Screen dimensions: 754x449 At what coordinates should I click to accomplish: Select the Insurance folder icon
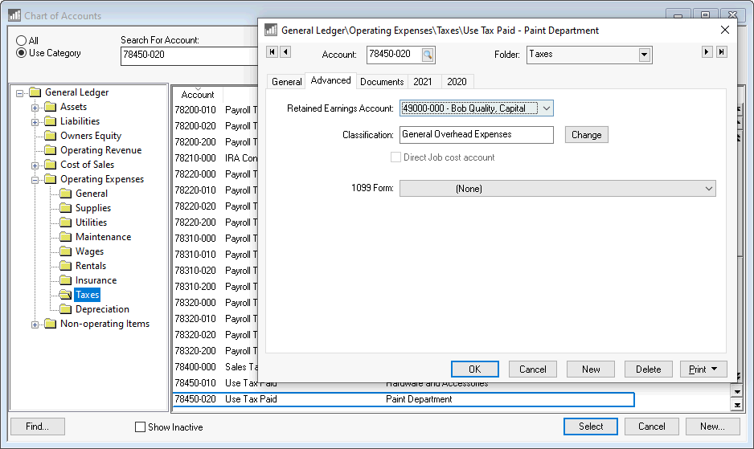66,280
